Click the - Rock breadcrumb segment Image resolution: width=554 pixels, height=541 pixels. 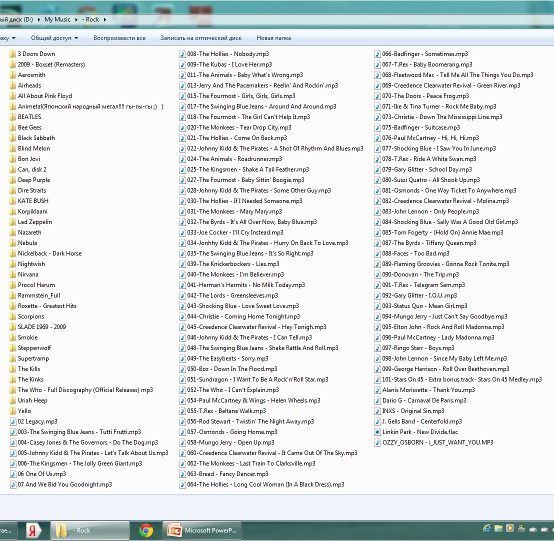point(90,19)
